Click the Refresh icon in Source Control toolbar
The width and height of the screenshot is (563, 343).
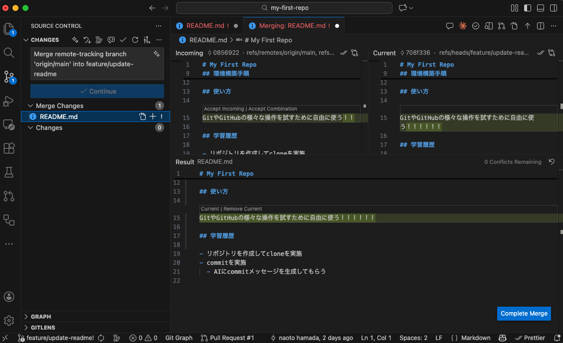(135, 39)
